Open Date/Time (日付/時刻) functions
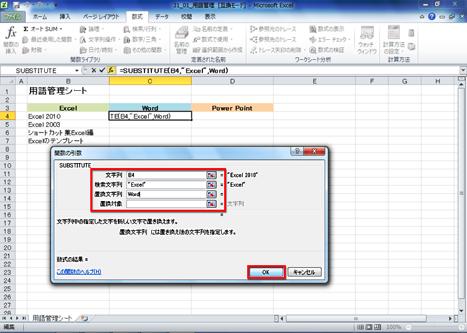467x333 pixels. pos(98,50)
